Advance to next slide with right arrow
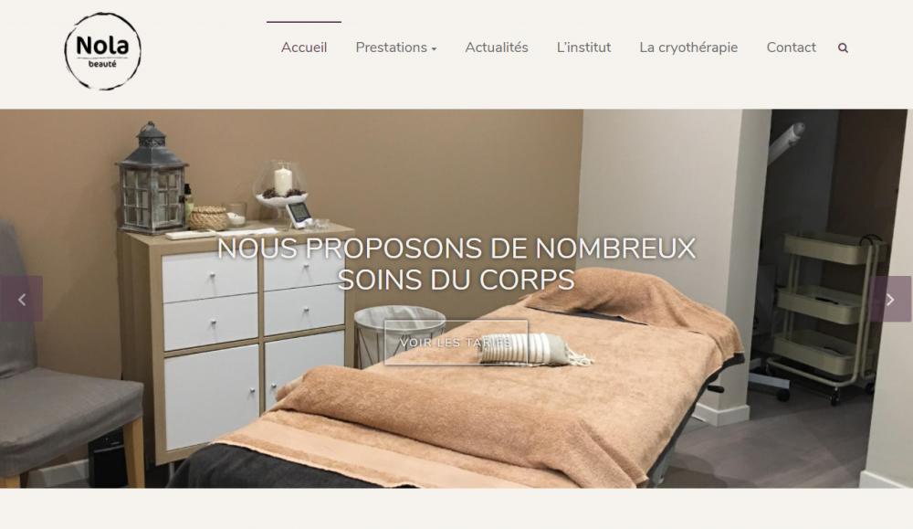 coord(890,299)
